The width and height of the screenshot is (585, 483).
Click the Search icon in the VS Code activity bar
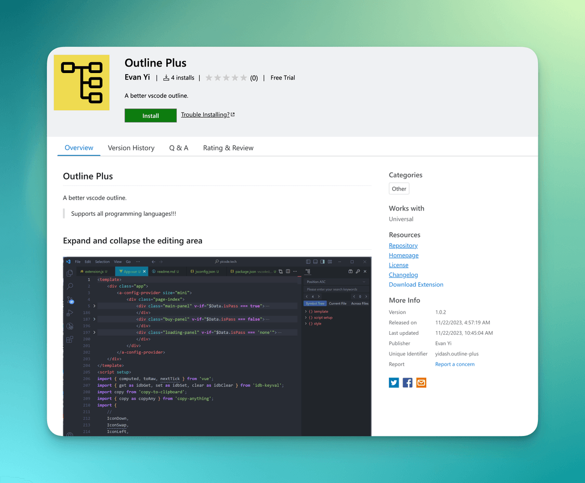(x=70, y=286)
